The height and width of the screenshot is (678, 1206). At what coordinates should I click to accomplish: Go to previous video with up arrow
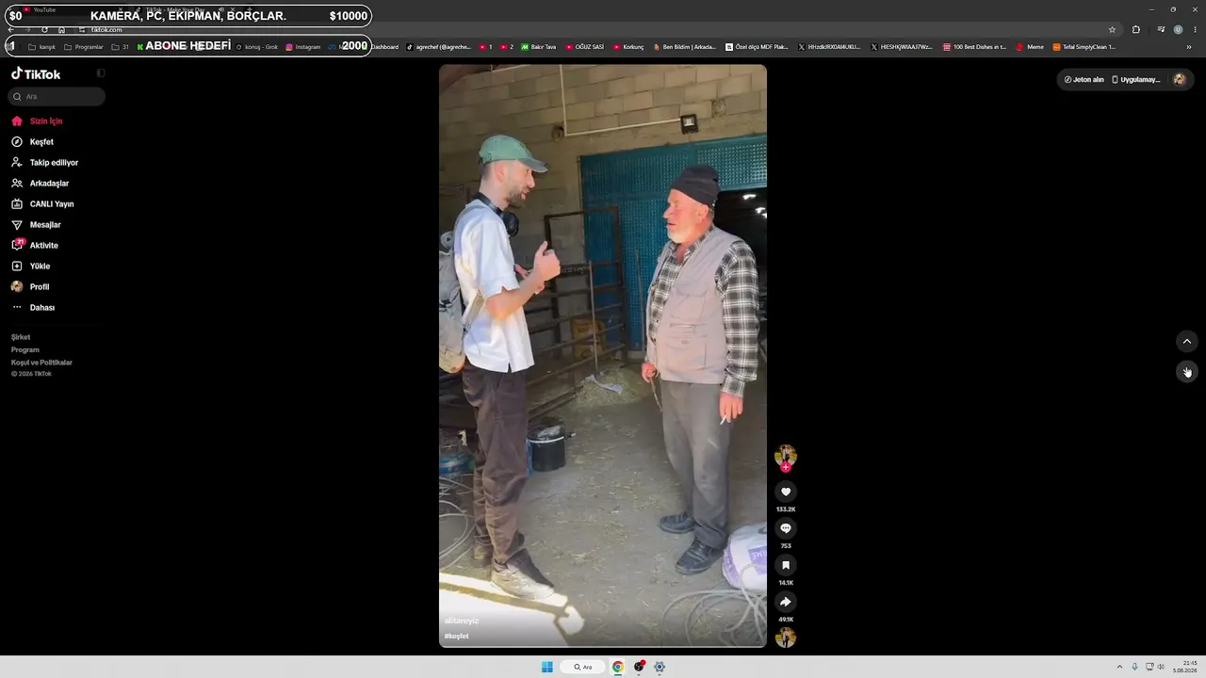point(1187,341)
